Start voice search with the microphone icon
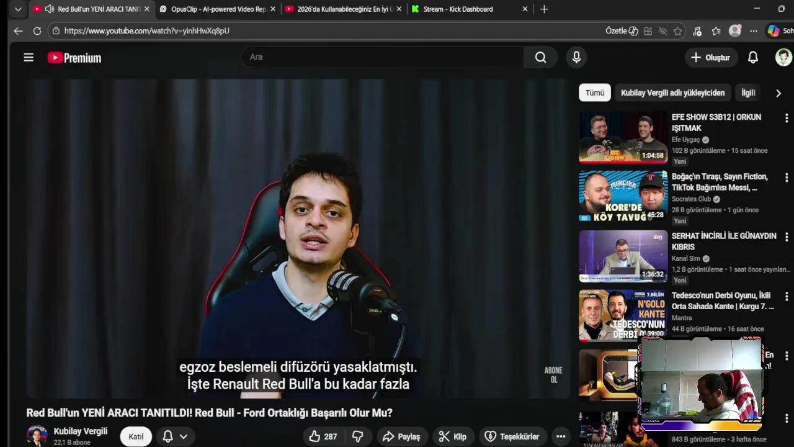794x447 pixels. 576,57
